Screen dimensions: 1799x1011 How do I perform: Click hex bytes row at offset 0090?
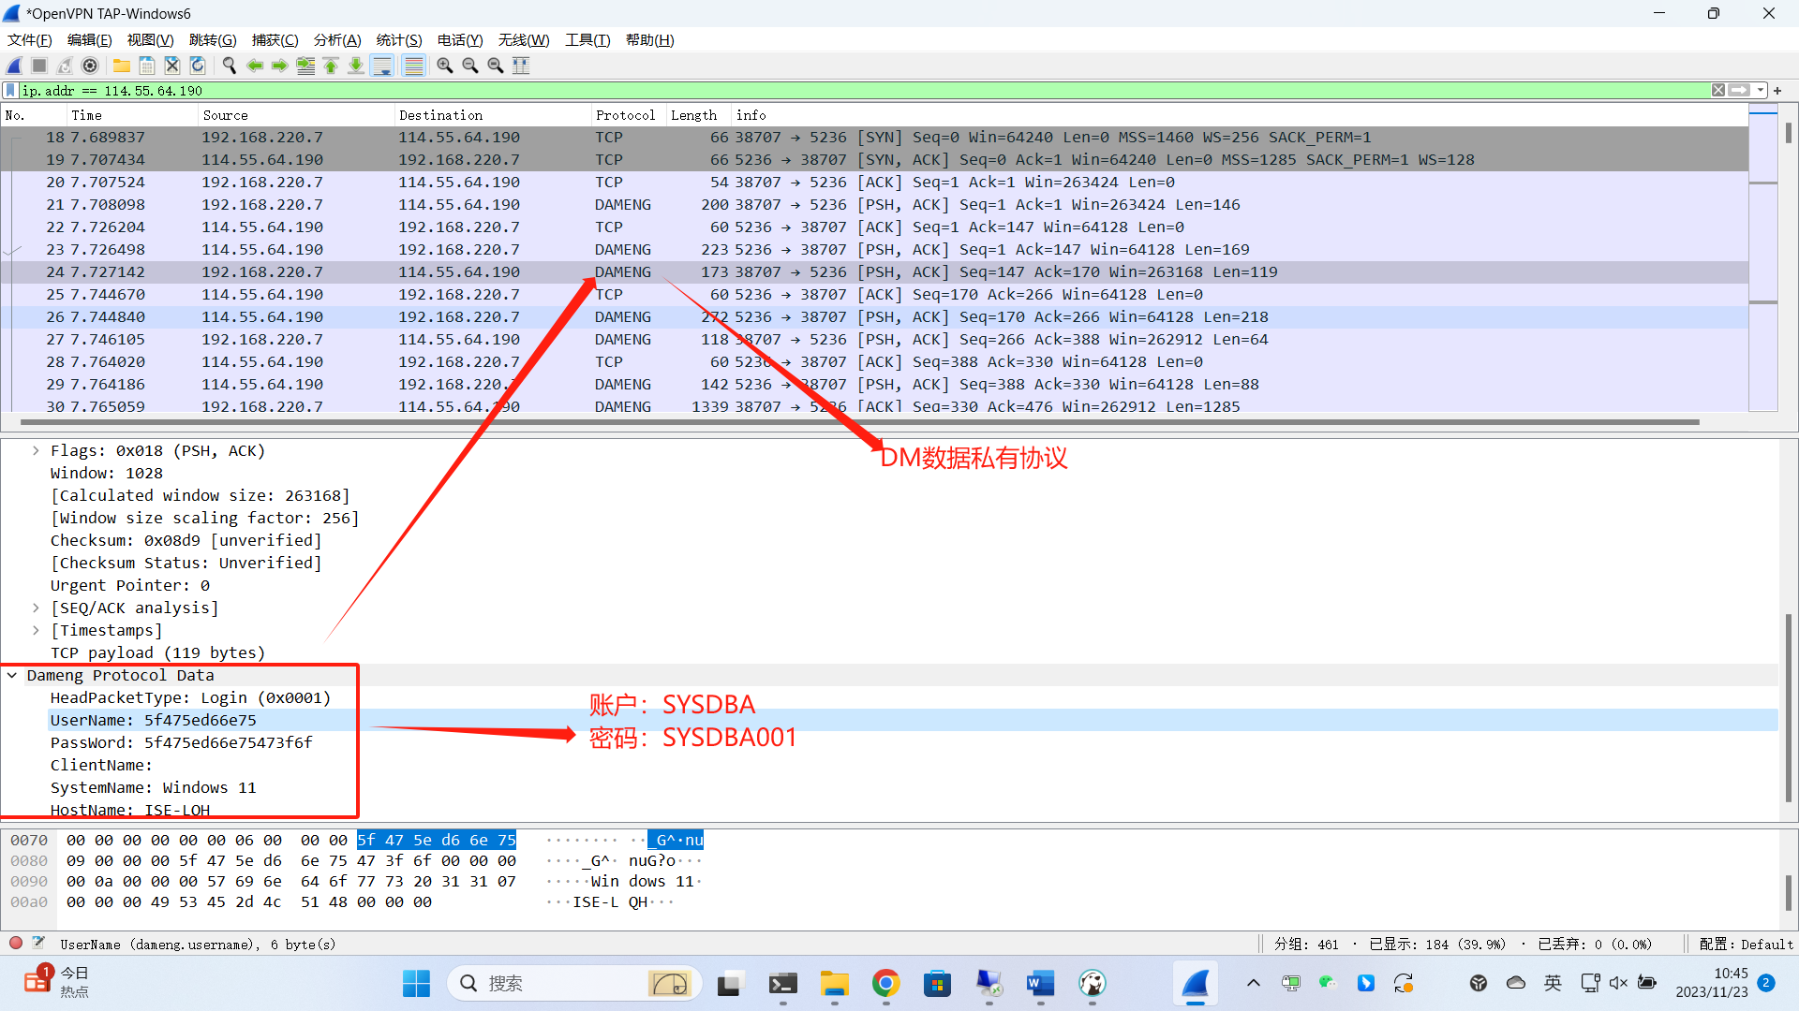pos(290,882)
